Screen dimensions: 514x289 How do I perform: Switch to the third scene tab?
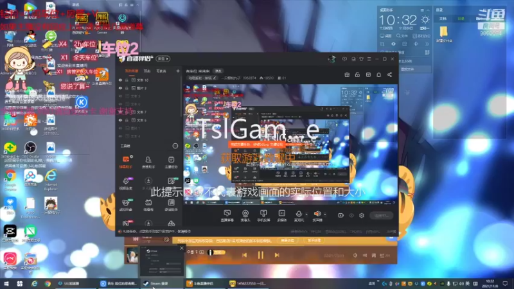(161, 71)
